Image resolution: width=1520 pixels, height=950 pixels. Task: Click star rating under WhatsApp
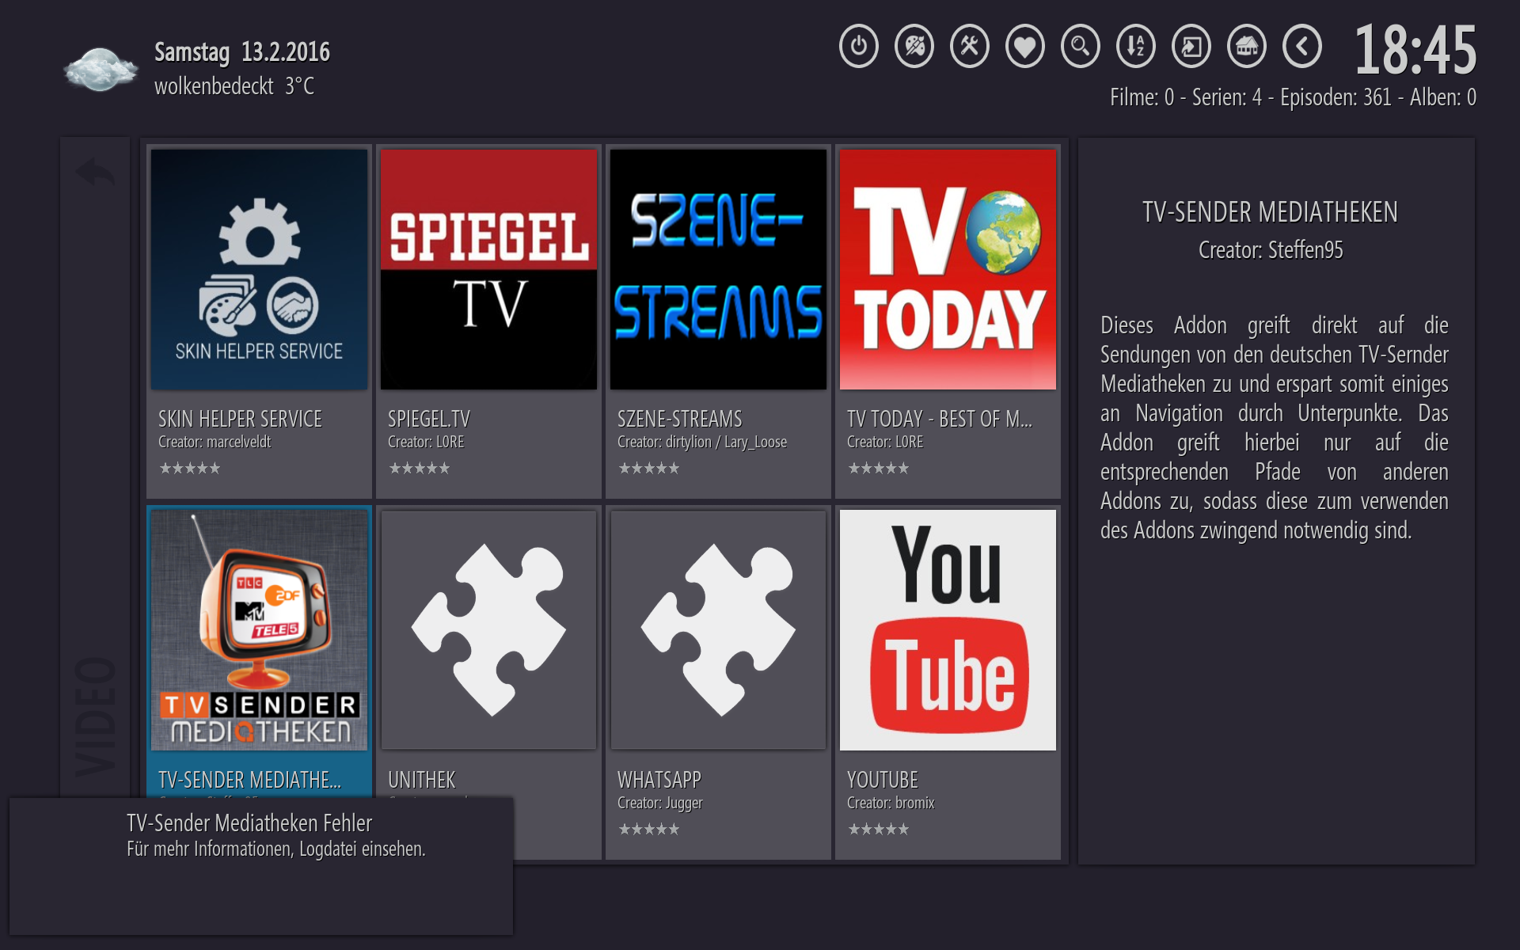(x=649, y=830)
